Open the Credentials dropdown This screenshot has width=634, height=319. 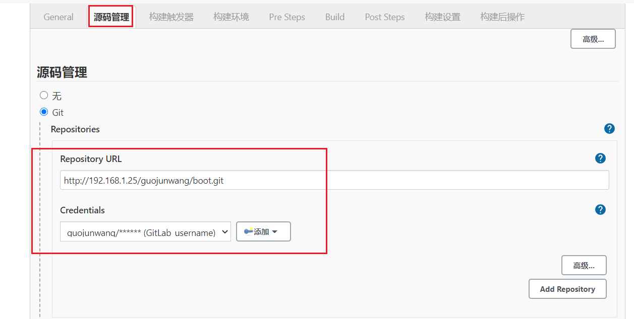[x=145, y=232]
